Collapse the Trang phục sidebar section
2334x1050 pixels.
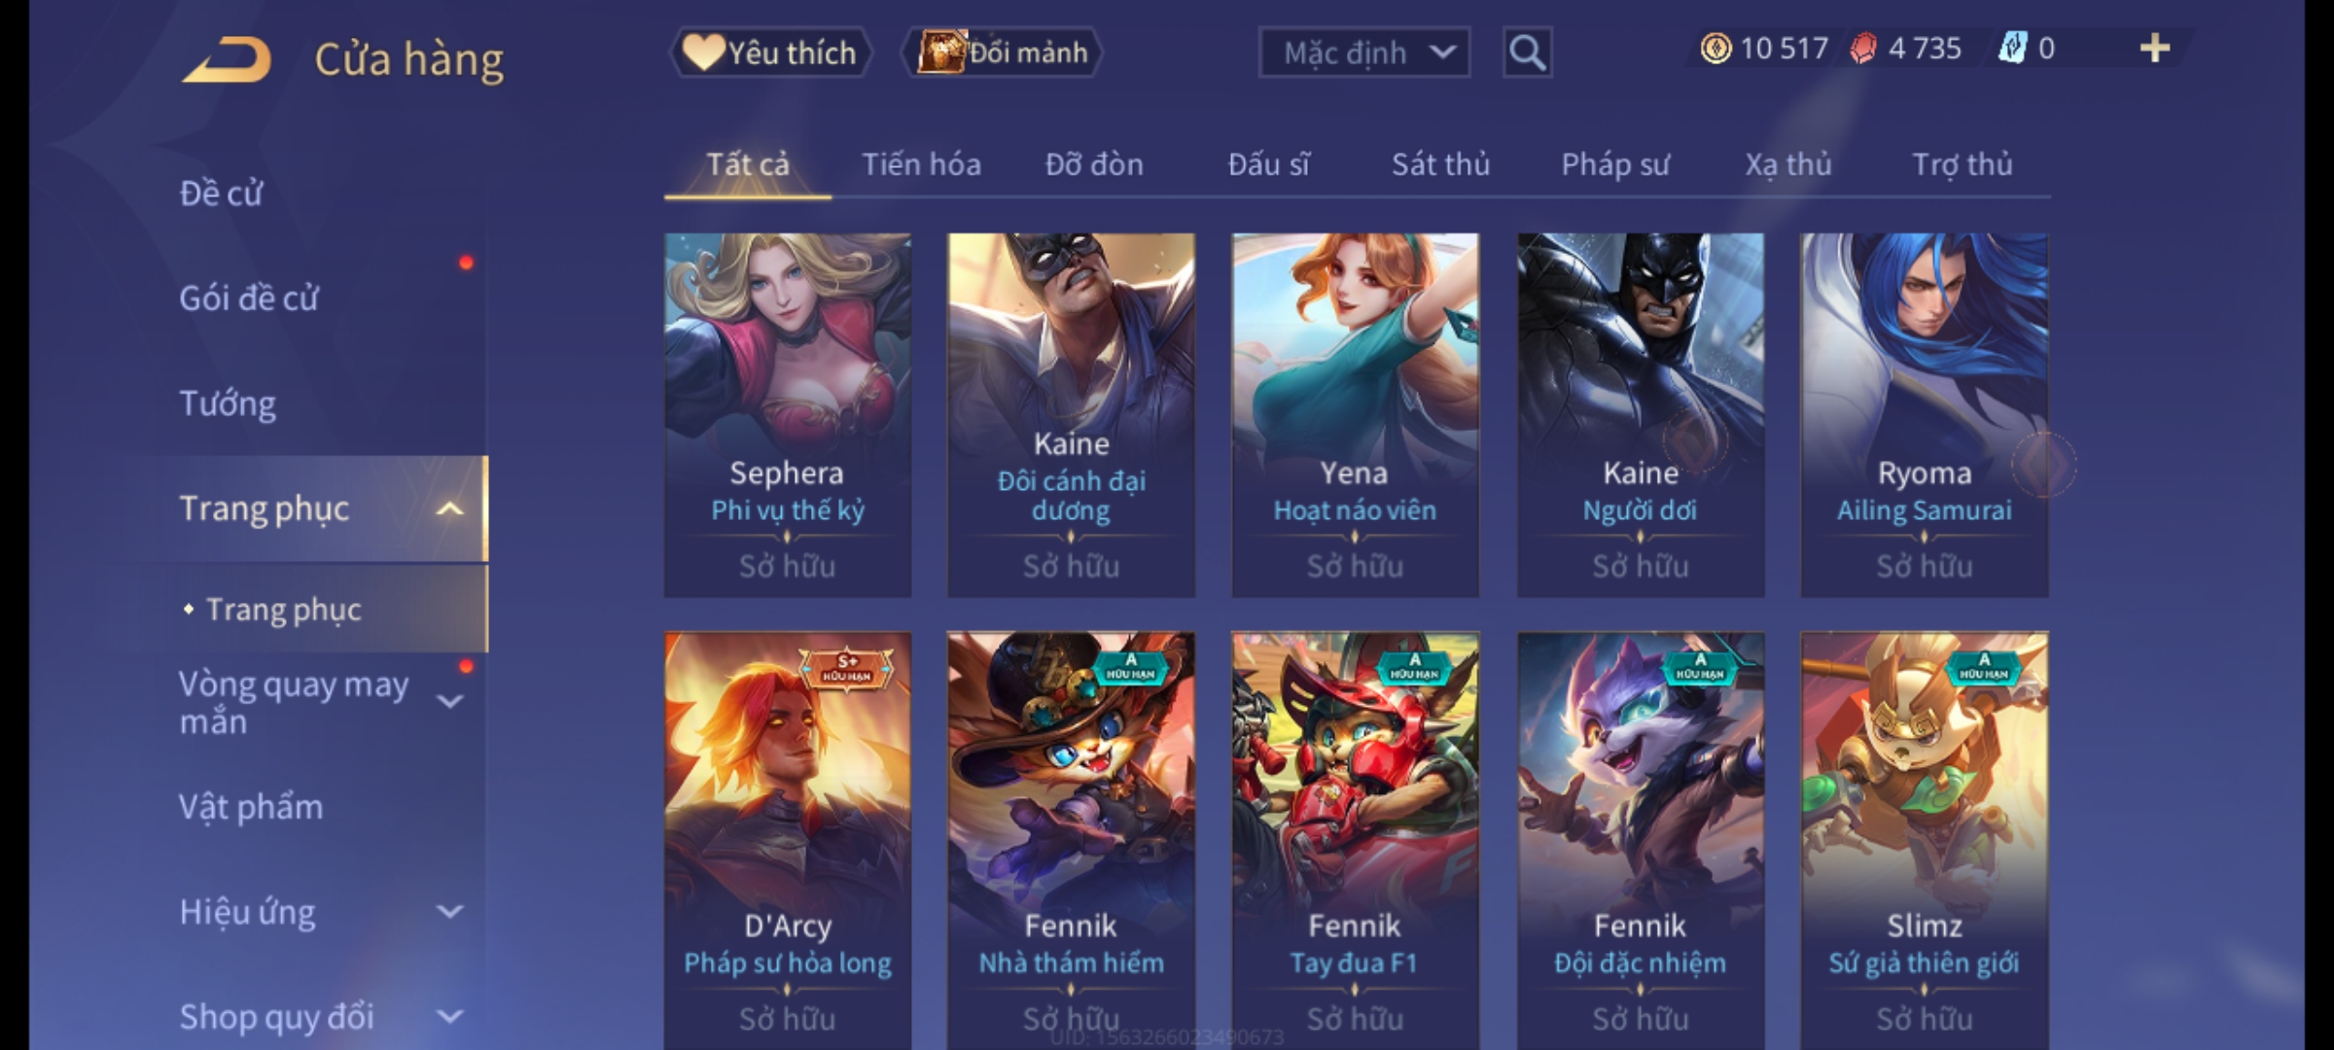click(x=449, y=508)
